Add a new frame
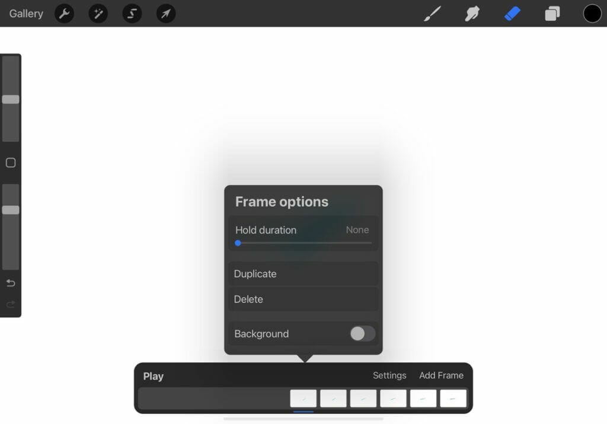 [441, 375]
